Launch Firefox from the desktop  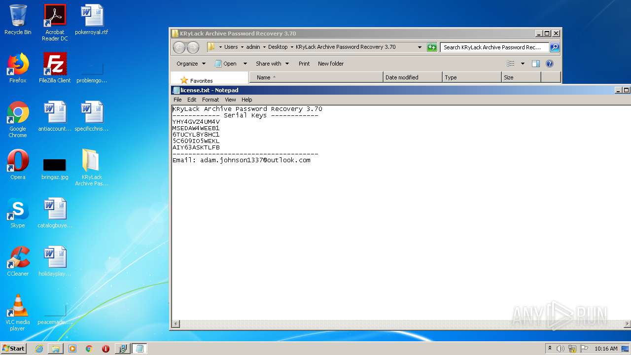[x=18, y=68]
